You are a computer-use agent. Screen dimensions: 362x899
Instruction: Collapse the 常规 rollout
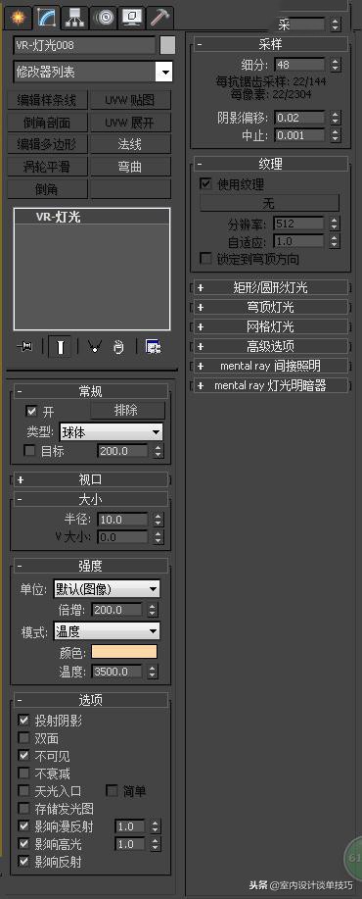(90, 392)
